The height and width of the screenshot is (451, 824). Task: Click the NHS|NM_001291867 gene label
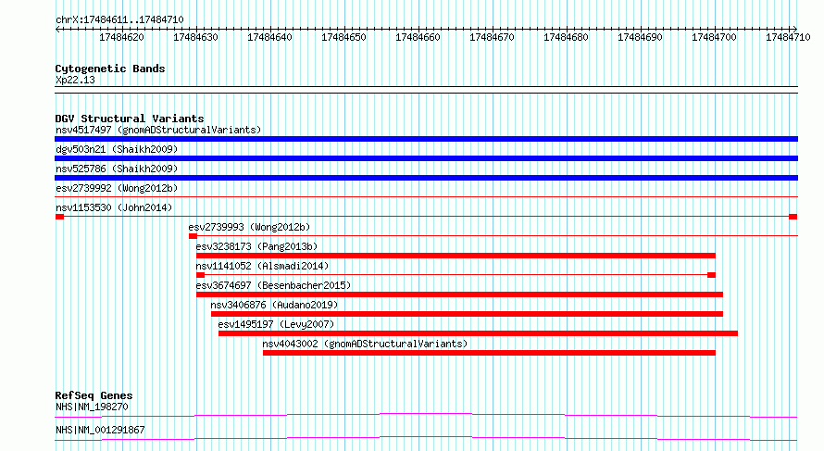pos(100,430)
